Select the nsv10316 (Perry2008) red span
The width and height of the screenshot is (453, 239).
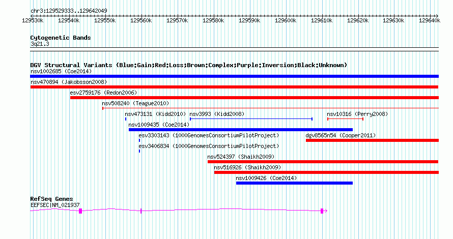[x=345, y=119]
